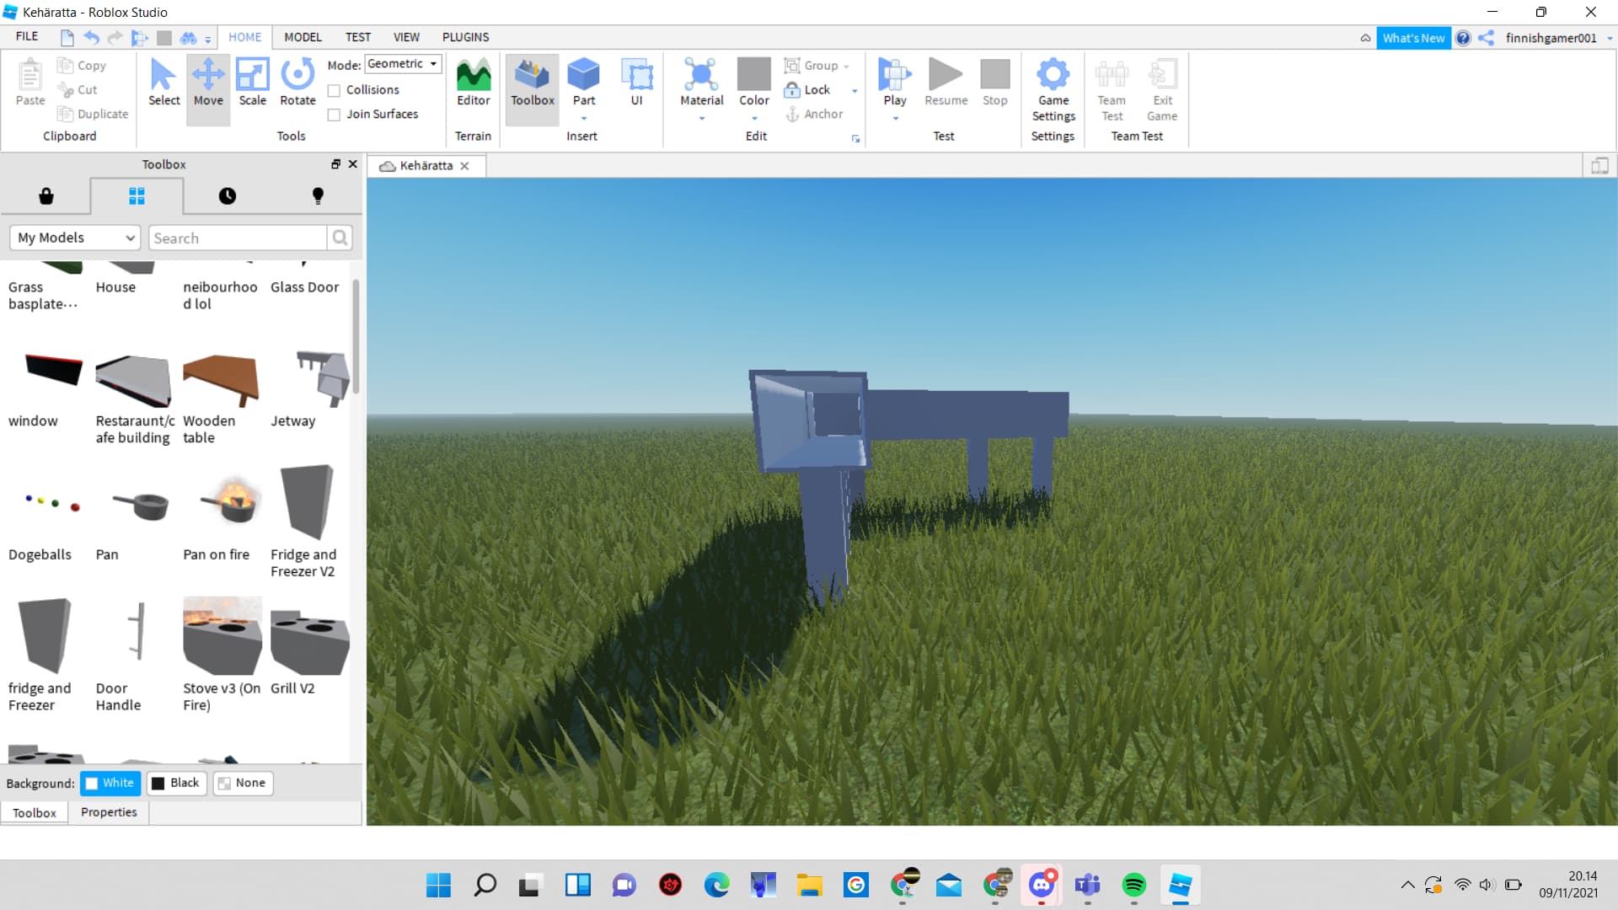Create a new file from quick access
Viewport: 1618px width, 910px height.
[67, 37]
